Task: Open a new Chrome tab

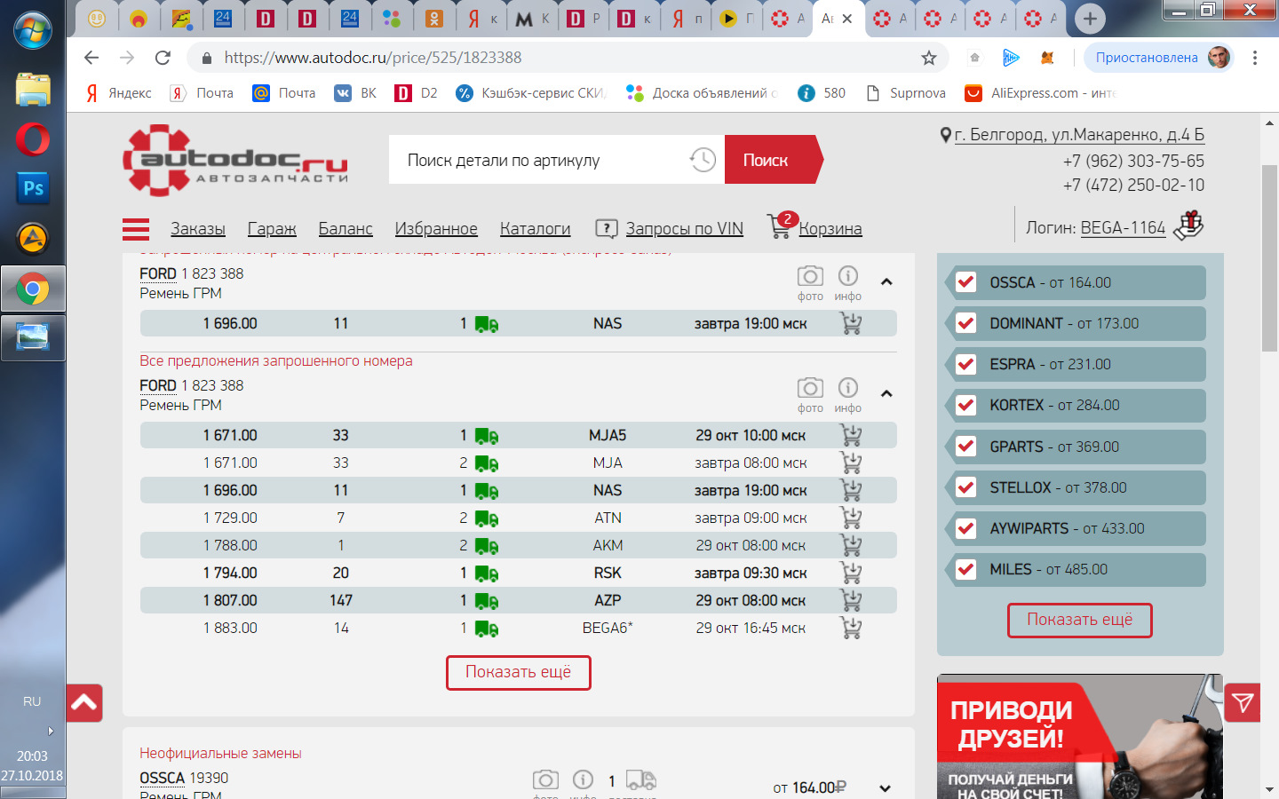Action: point(1090,18)
